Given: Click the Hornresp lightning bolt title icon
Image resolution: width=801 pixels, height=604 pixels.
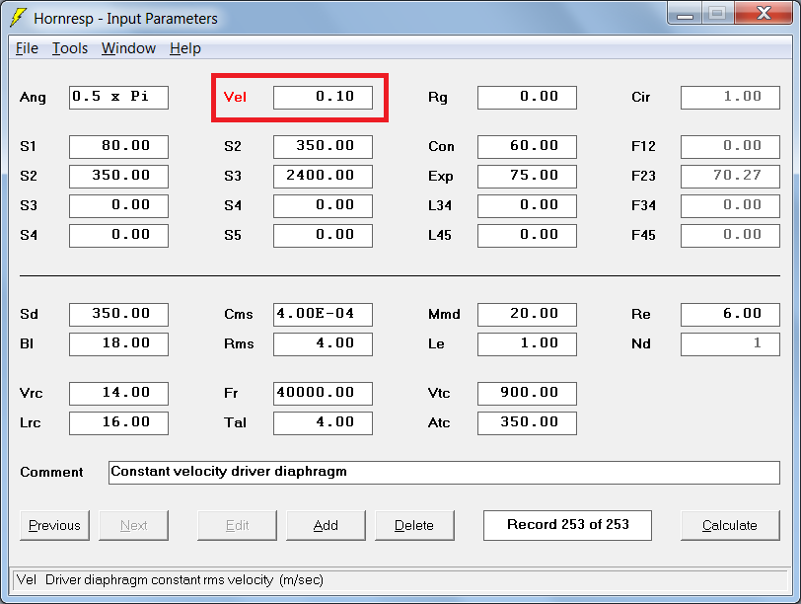Looking at the screenshot, I should [x=18, y=18].
